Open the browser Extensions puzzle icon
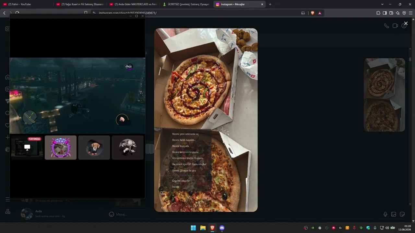 378,13
